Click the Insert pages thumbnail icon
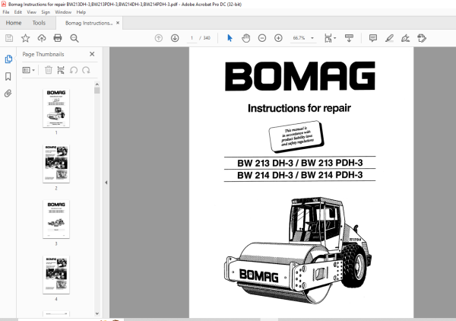Image resolution: width=456 pixels, height=321 pixels. coord(61,70)
